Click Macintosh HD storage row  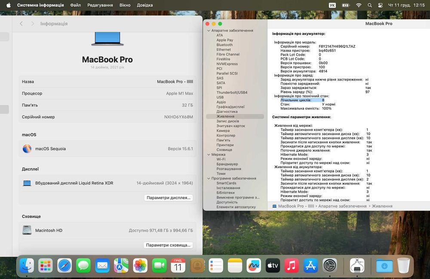107,230
